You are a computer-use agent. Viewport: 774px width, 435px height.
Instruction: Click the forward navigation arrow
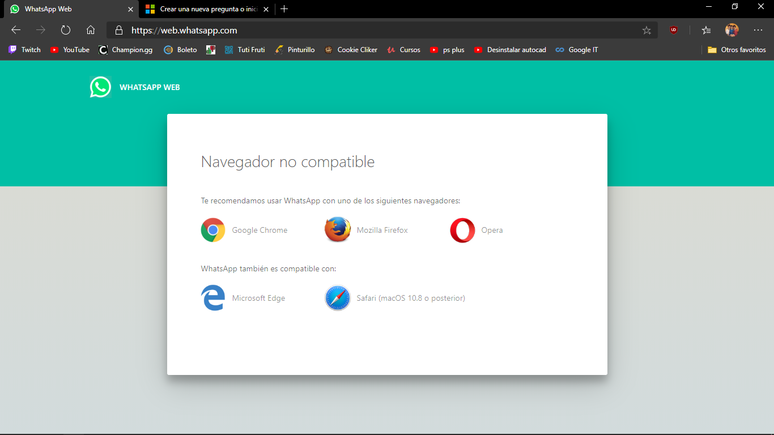tap(41, 30)
